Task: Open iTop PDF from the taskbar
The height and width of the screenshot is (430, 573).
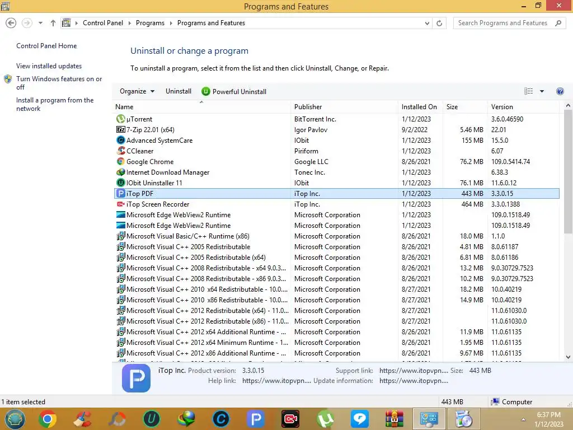Action: click(x=255, y=419)
